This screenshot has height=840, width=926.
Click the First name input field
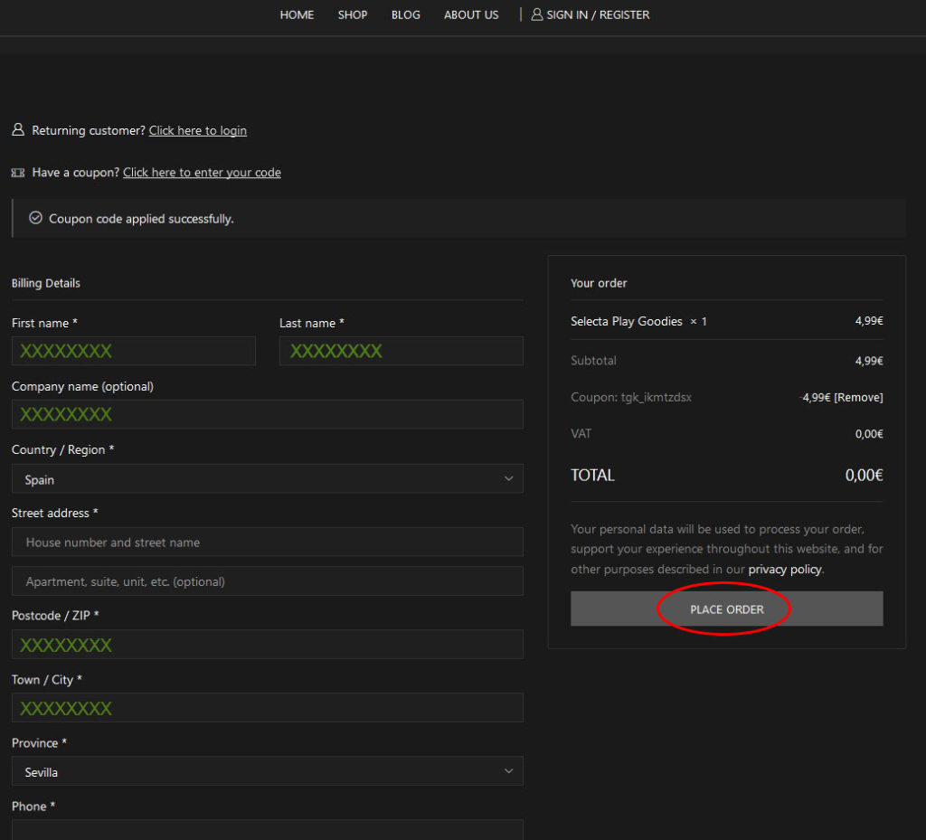134,351
